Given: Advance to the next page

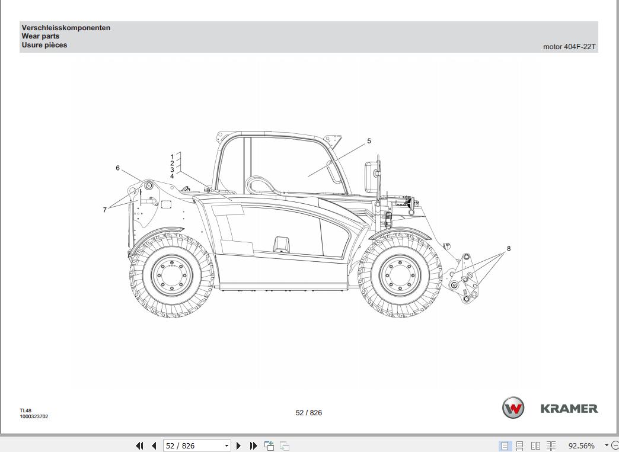Looking at the screenshot, I should [238, 445].
